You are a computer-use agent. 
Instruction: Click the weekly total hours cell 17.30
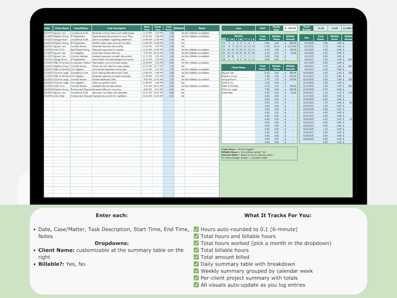262,46
